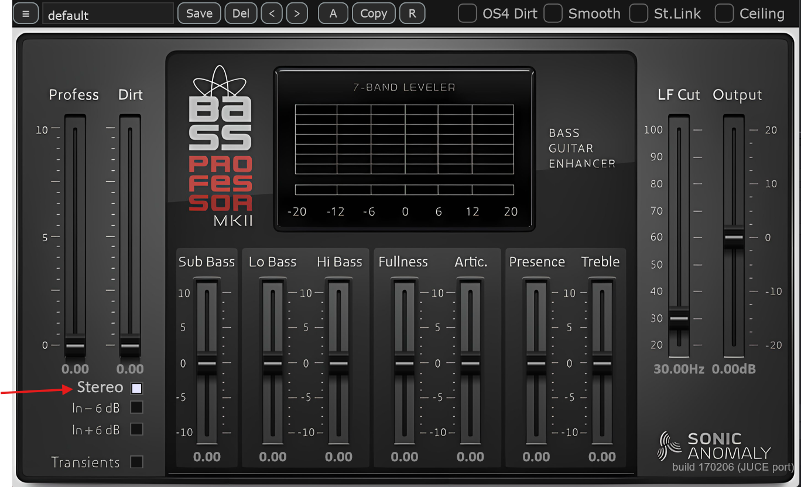This screenshot has width=801, height=487.
Task: Go to next preset arrow
Action: pyautogui.click(x=297, y=13)
